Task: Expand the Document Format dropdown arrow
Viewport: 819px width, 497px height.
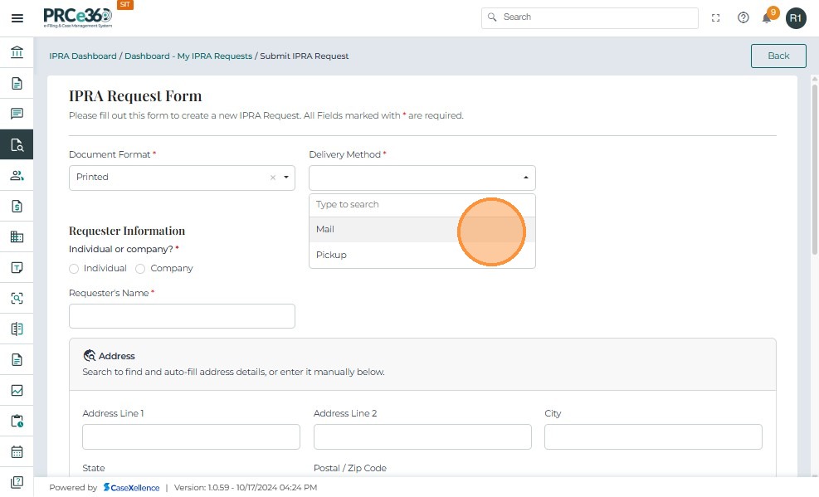Action: 286,178
